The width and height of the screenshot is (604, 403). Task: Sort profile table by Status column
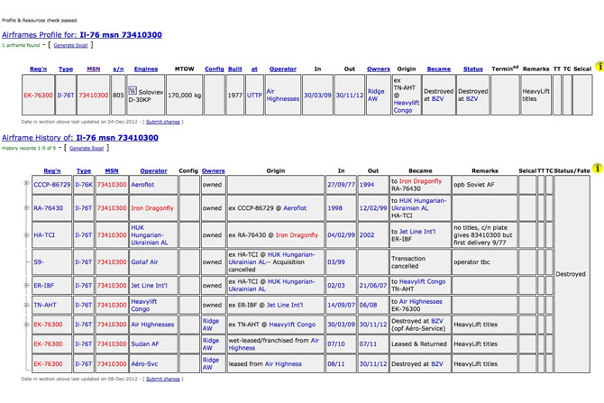[x=473, y=69]
